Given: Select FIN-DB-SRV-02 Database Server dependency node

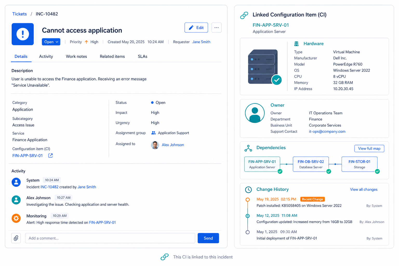Looking at the screenshot, I should 311,164.
